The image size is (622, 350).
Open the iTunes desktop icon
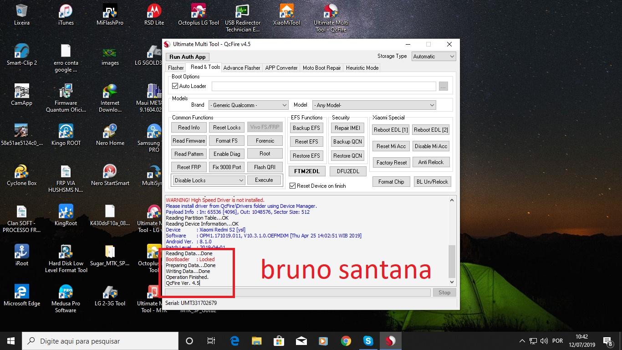click(66, 15)
